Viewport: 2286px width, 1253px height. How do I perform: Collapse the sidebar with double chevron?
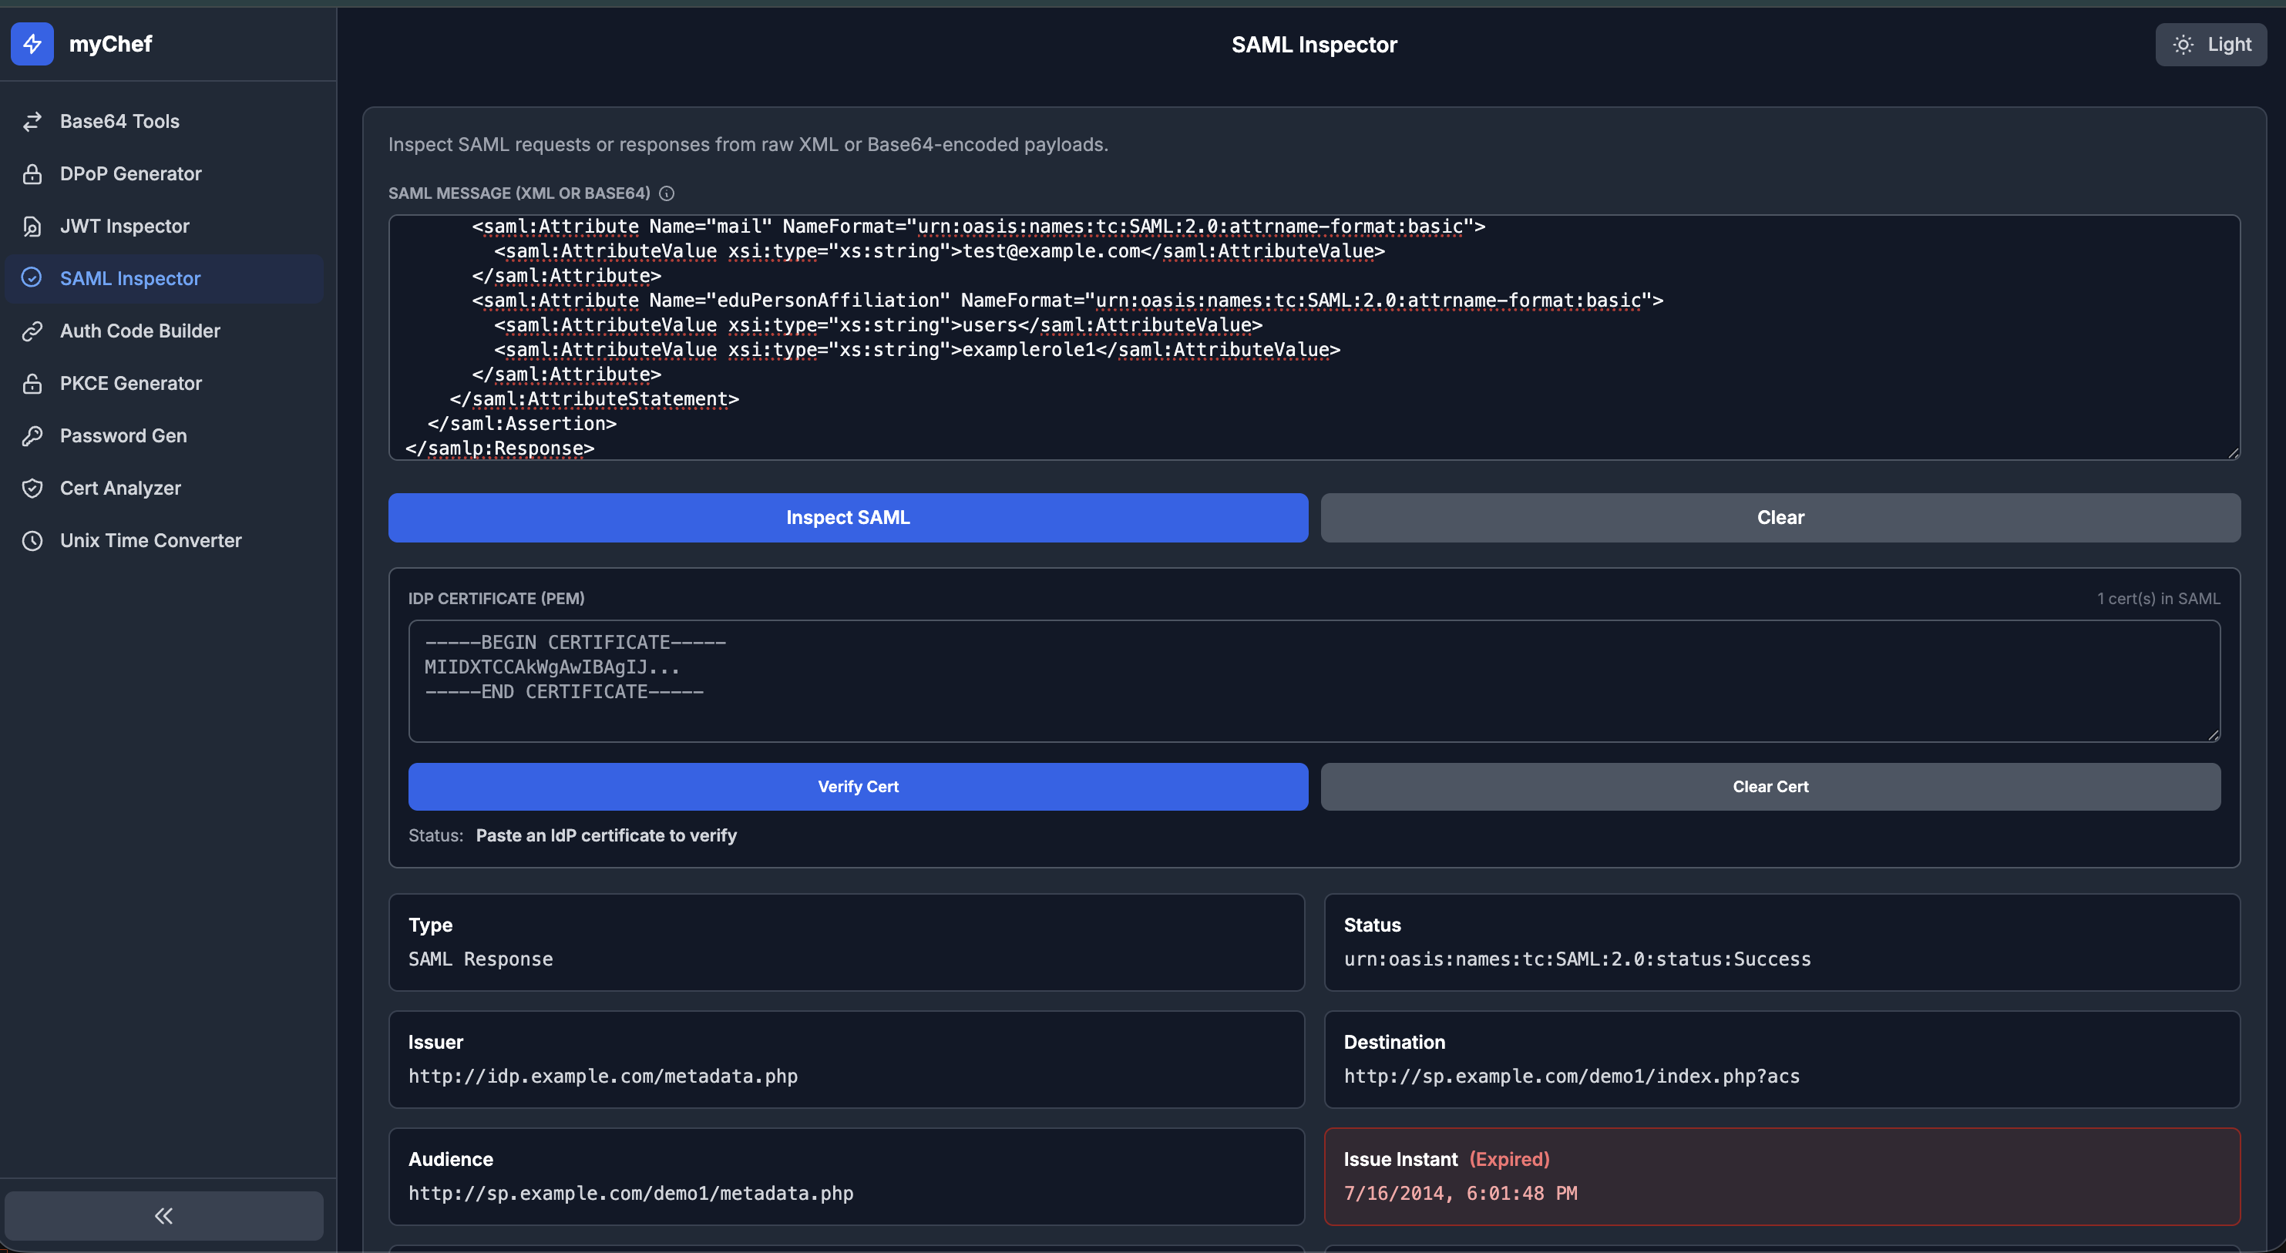point(164,1216)
